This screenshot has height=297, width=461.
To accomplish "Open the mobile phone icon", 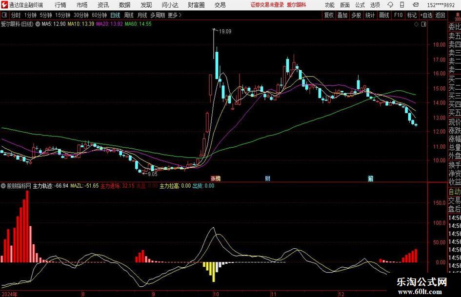I will (402, 5).
